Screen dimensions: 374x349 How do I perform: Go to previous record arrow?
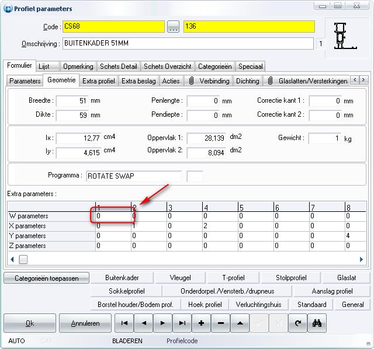(144, 323)
